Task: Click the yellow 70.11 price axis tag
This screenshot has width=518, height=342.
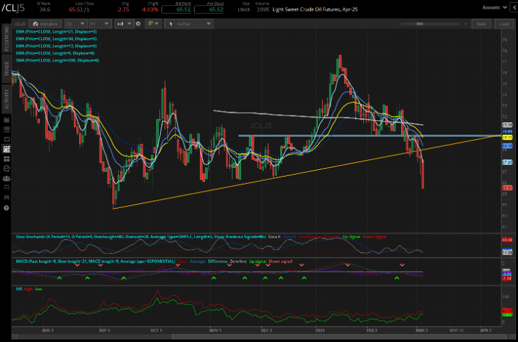Action: click(507, 137)
